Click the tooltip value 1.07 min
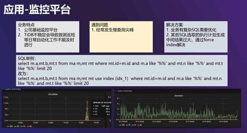 [x=106, y=106]
